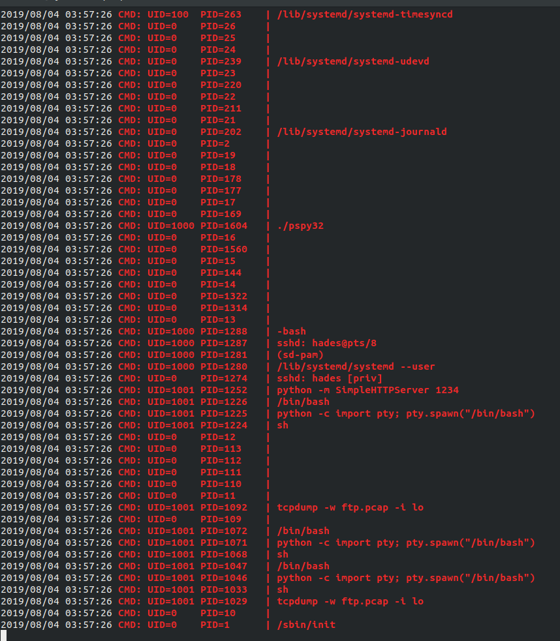Click pty.spawn command for PID=1225
560x641 pixels.
click(x=406, y=413)
